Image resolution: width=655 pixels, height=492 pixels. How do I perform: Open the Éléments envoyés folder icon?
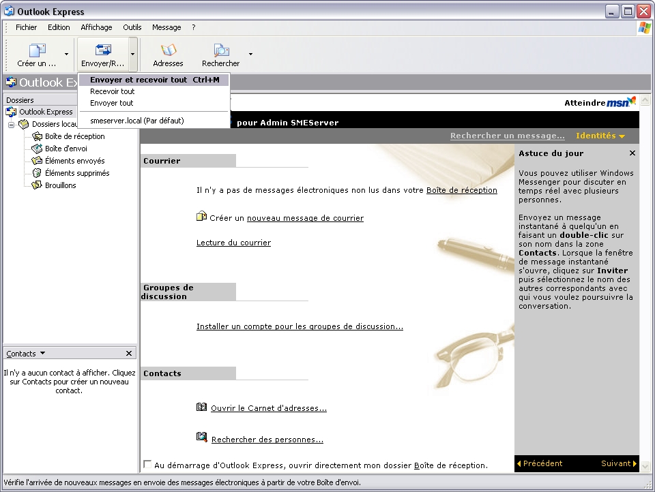pos(37,161)
